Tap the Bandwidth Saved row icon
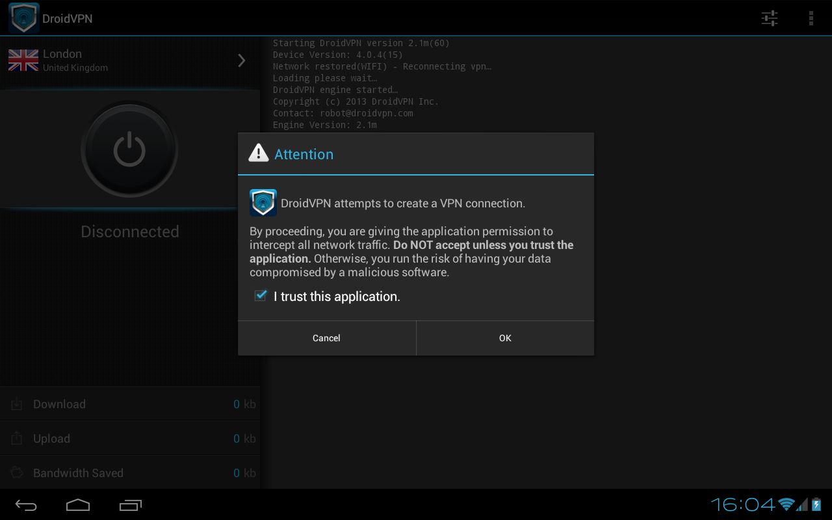832x520 pixels. 16,473
